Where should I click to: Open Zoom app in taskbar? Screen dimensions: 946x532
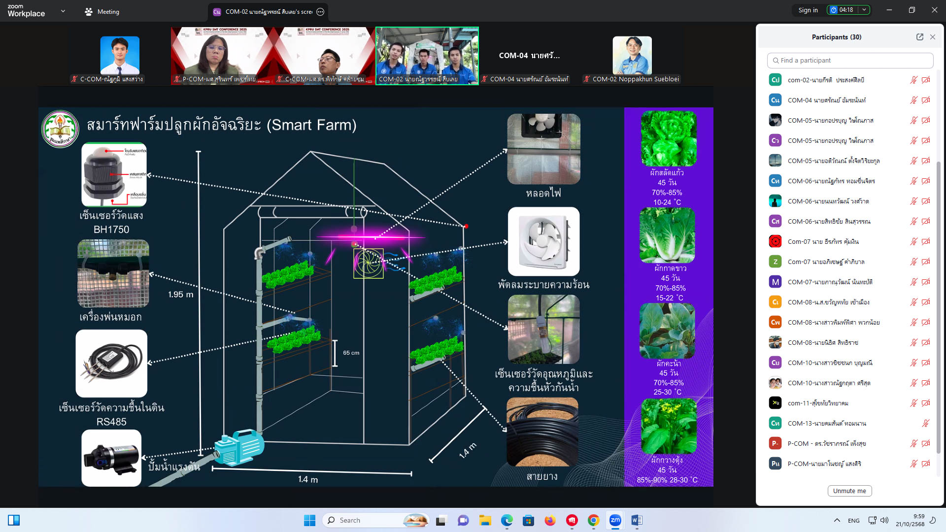615,520
